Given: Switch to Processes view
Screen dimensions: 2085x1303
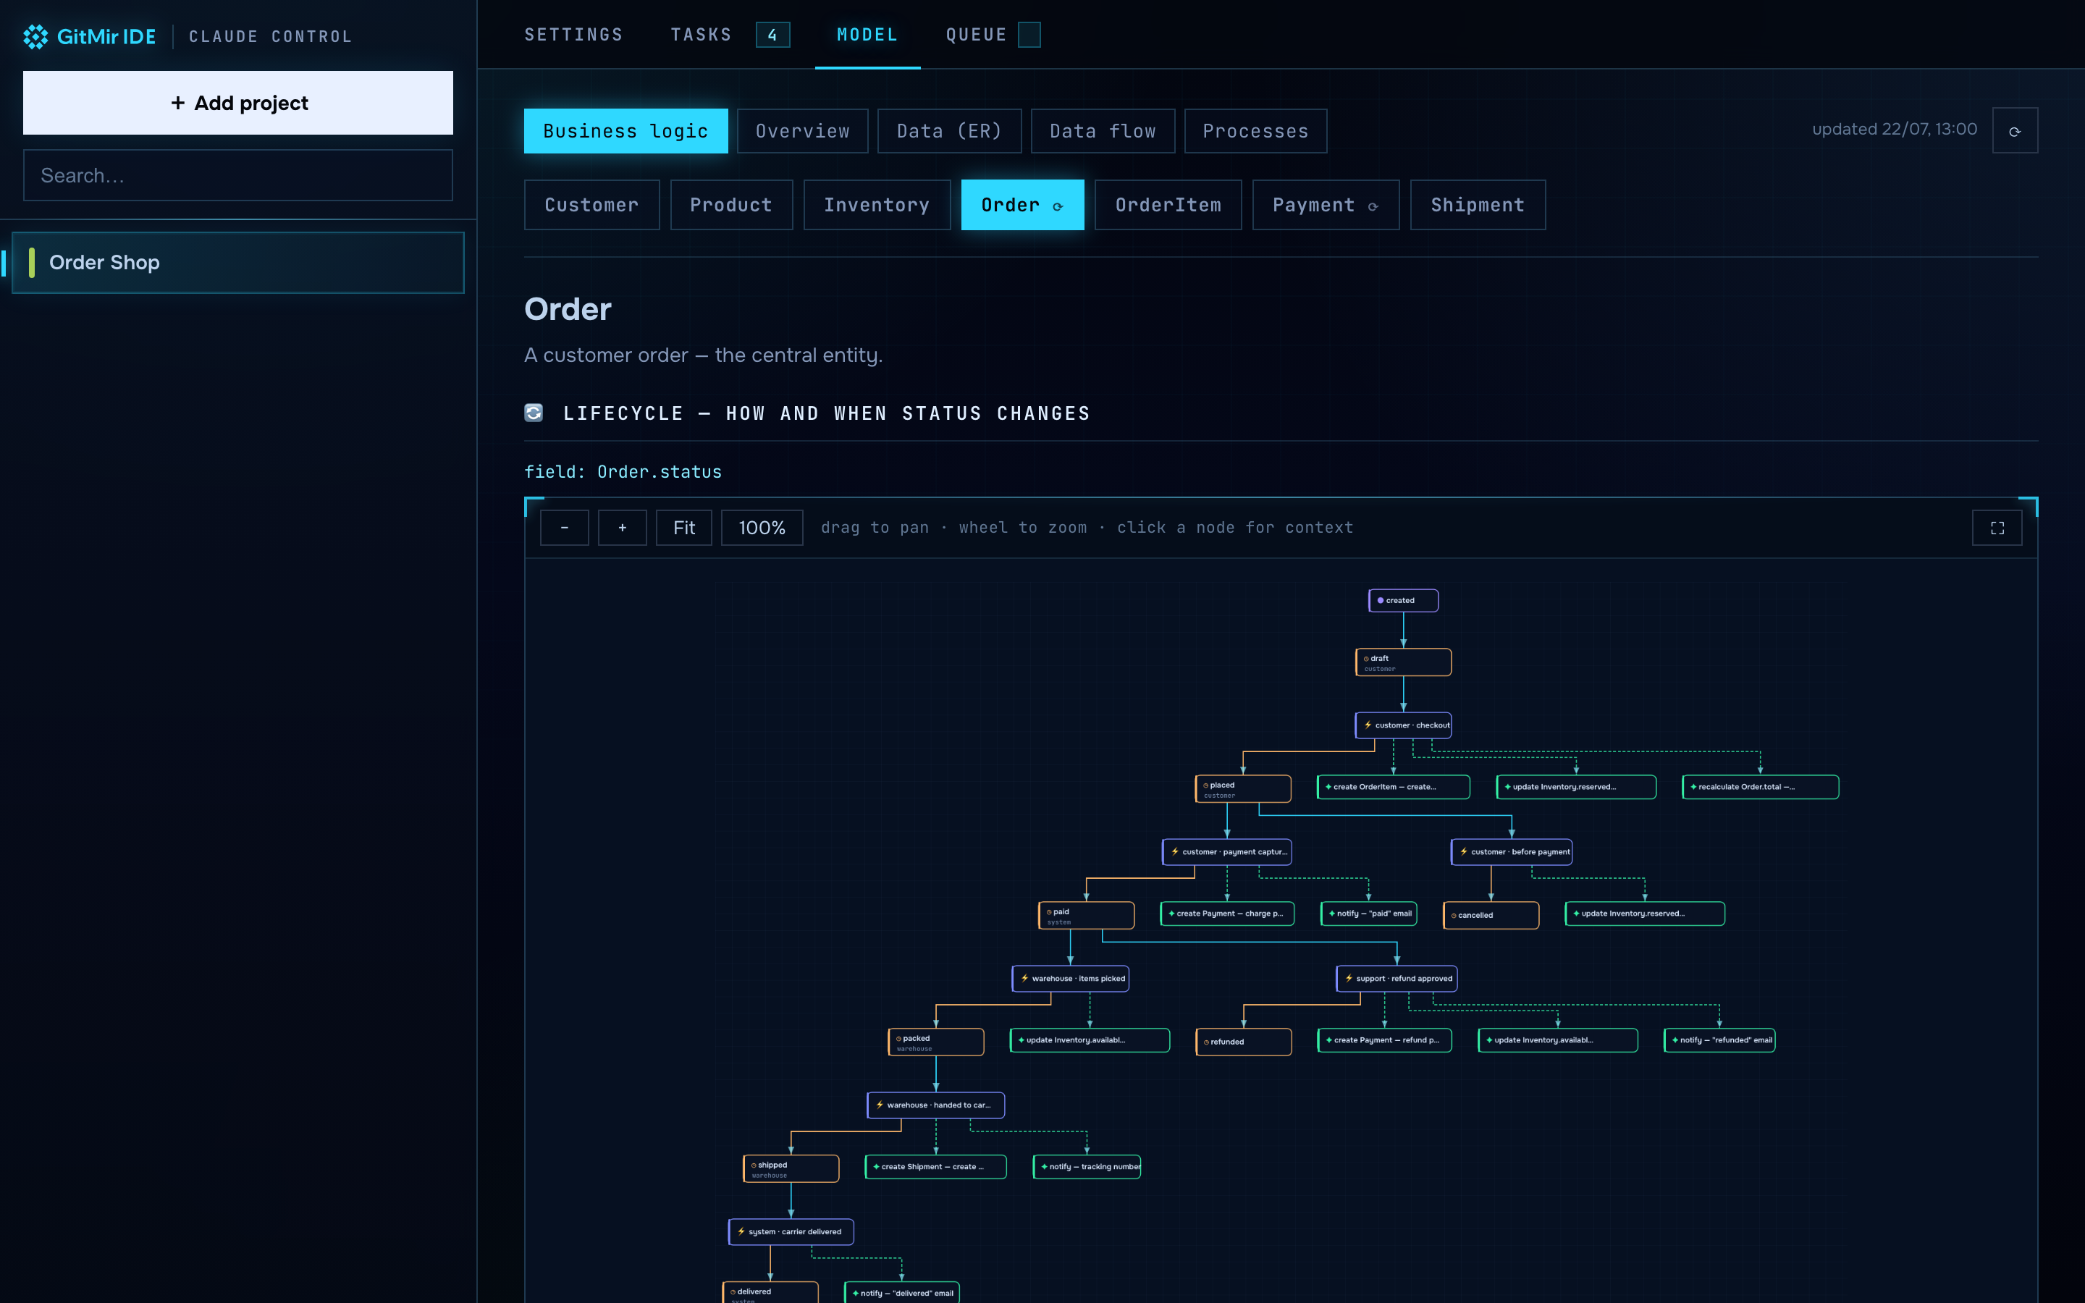Looking at the screenshot, I should coord(1255,131).
